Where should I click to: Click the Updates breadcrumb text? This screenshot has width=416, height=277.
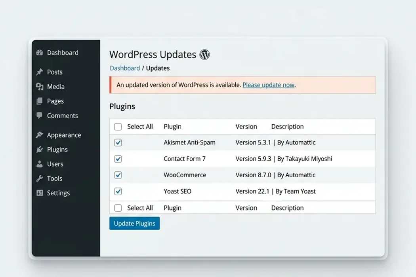pyautogui.click(x=158, y=68)
